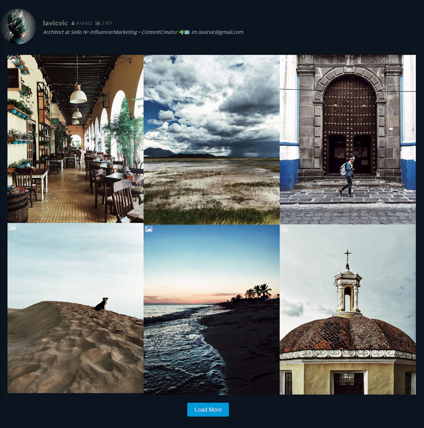
Task: Click the im.lavicvic@gmail.com email text
Action: coord(217,32)
